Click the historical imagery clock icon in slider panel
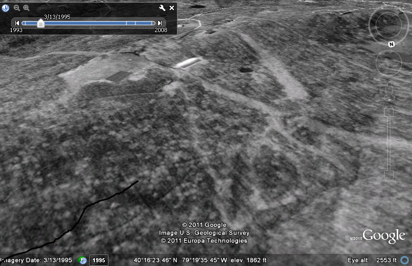The image size is (412, 266). tap(5, 8)
